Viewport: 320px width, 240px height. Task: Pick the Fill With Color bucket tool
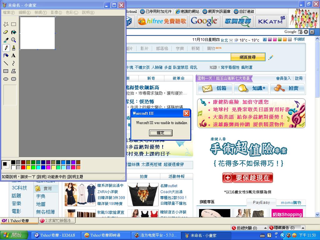[14, 32]
